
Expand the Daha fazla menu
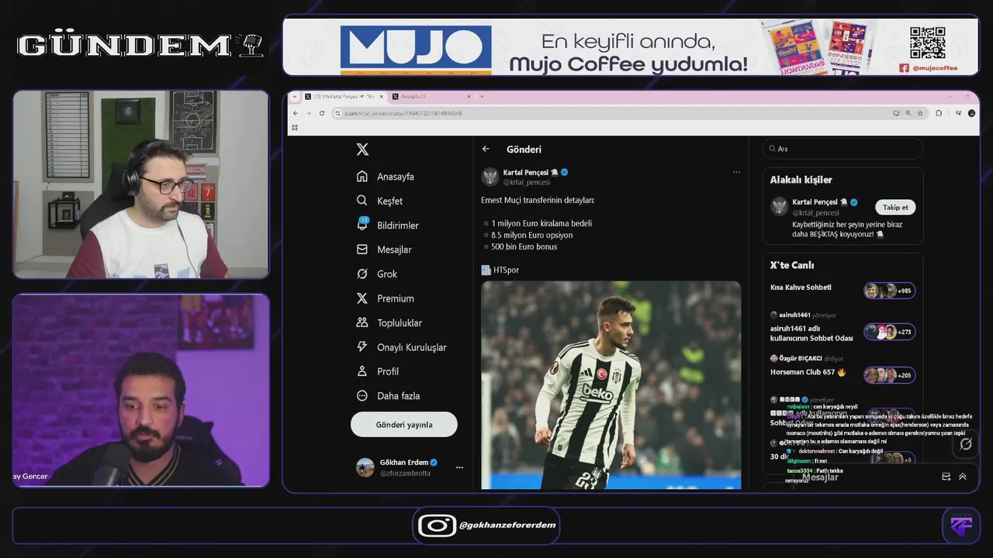388,396
